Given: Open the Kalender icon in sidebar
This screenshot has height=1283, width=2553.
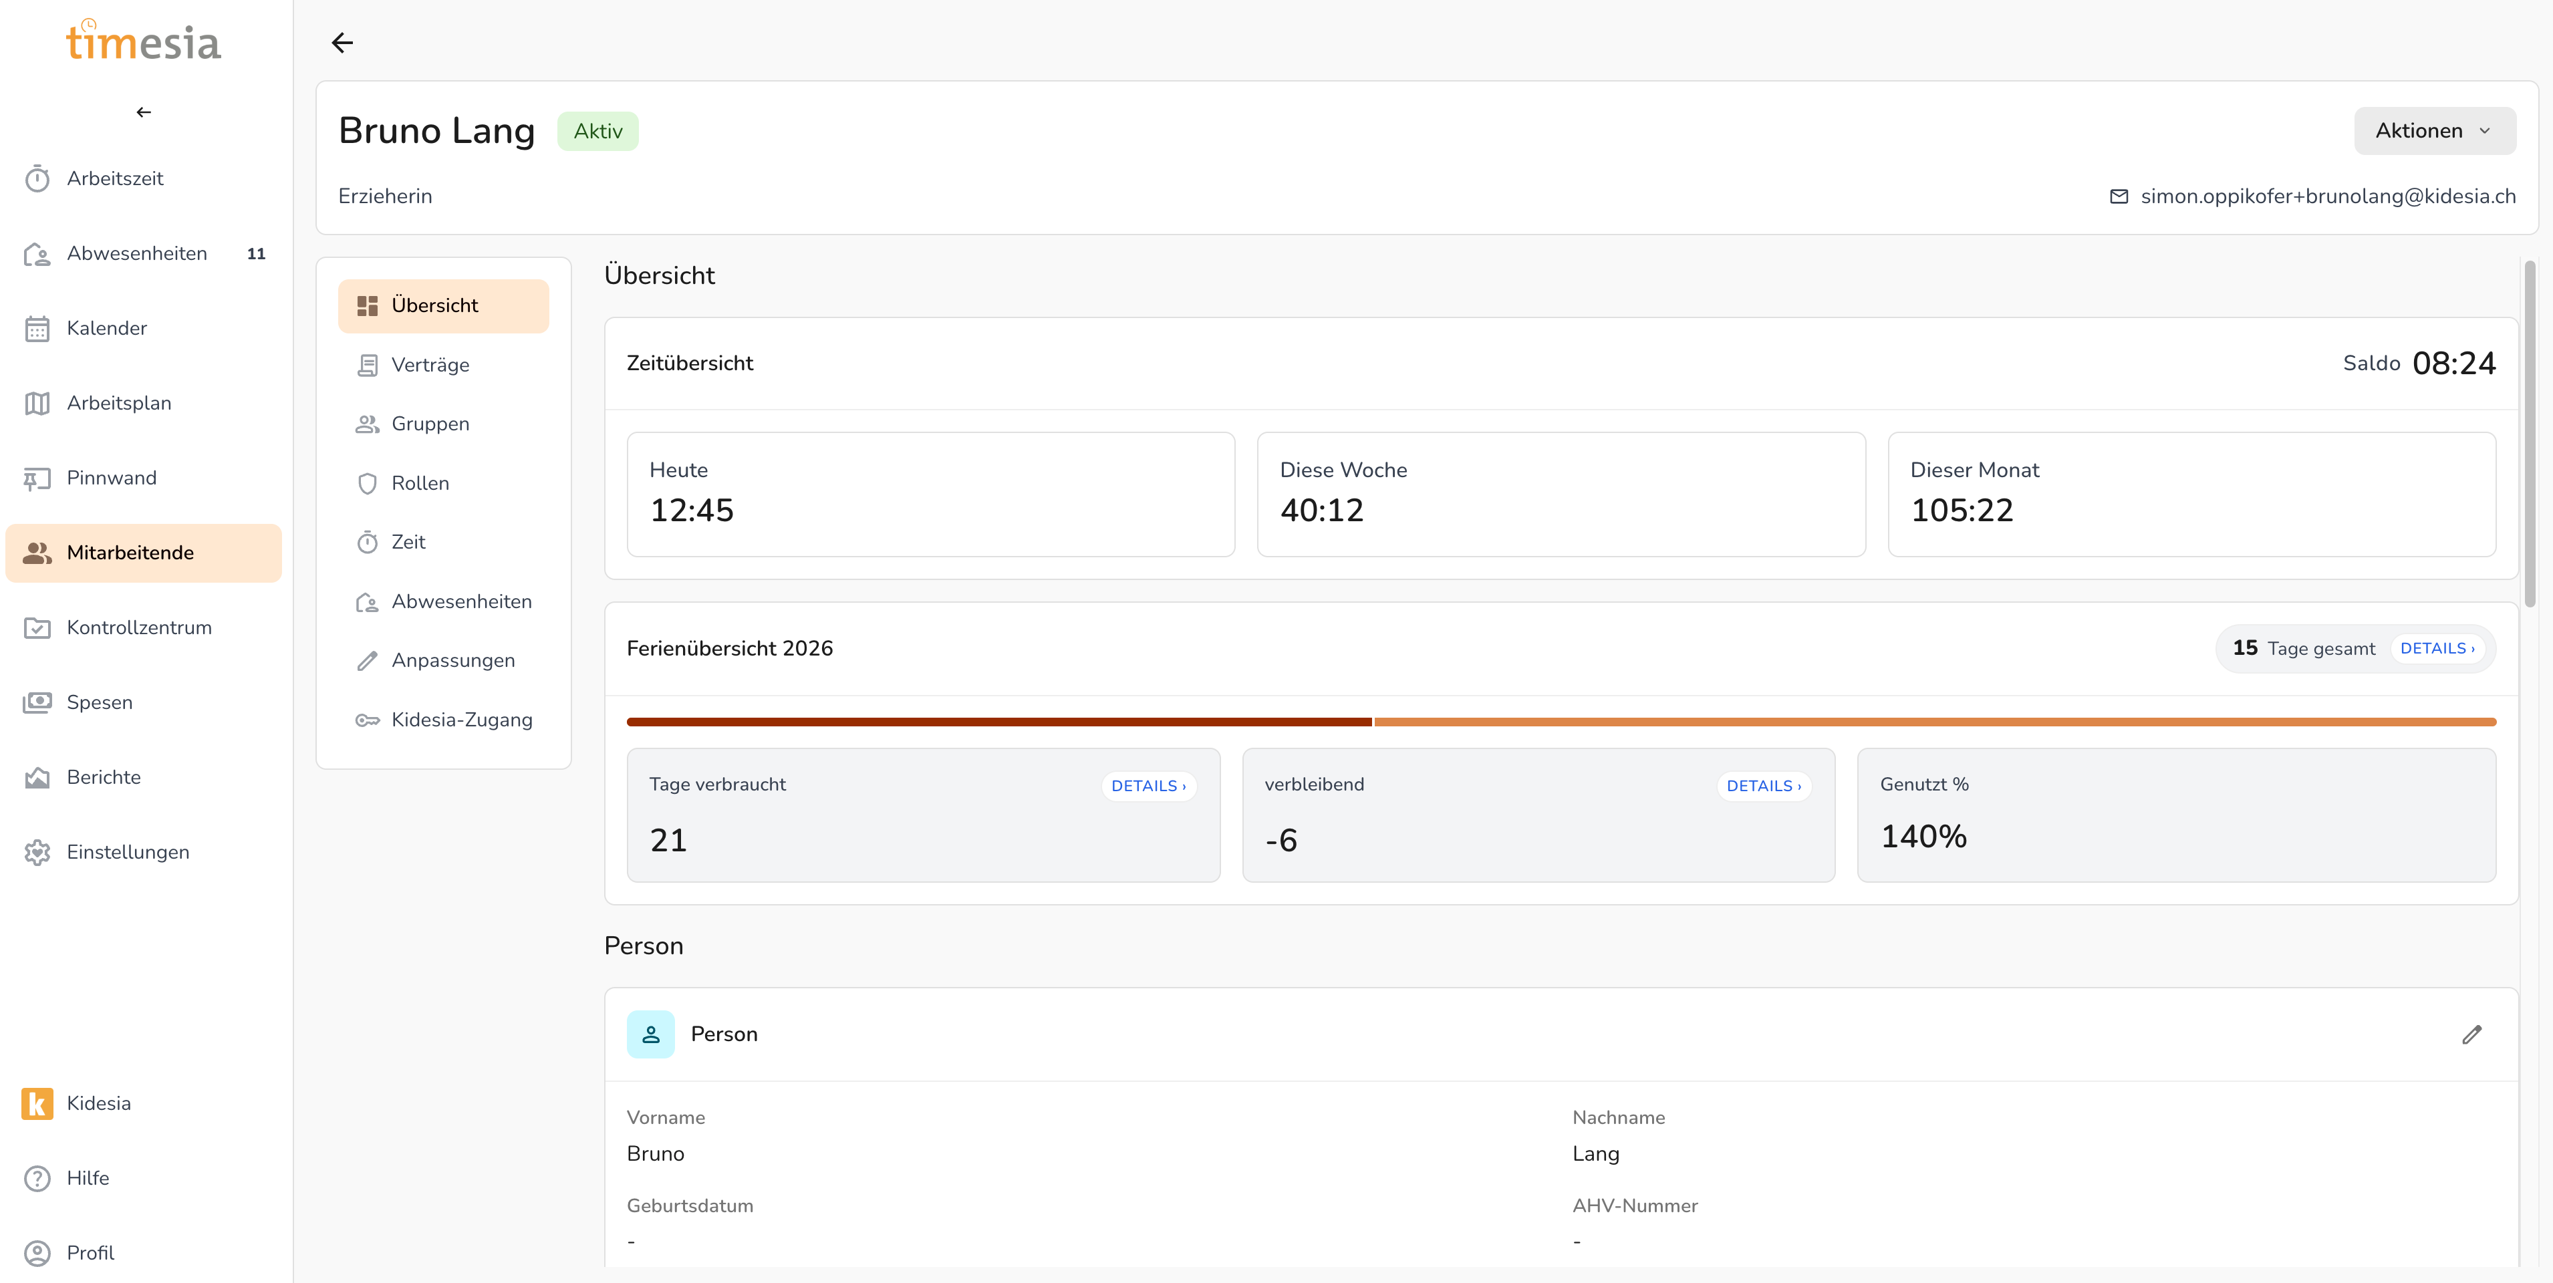Looking at the screenshot, I should 37,329.
